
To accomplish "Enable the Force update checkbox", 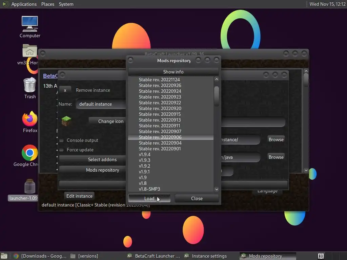I will coord(62,150).
